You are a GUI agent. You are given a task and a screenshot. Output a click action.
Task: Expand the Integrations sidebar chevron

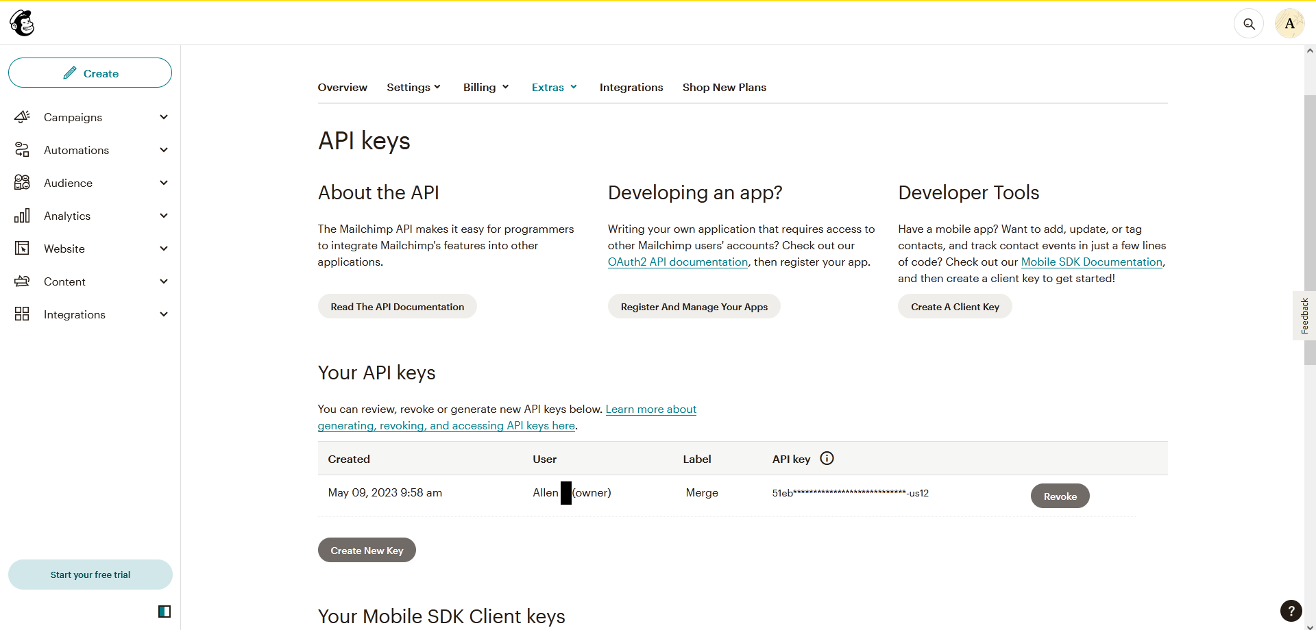click(164, 314)
